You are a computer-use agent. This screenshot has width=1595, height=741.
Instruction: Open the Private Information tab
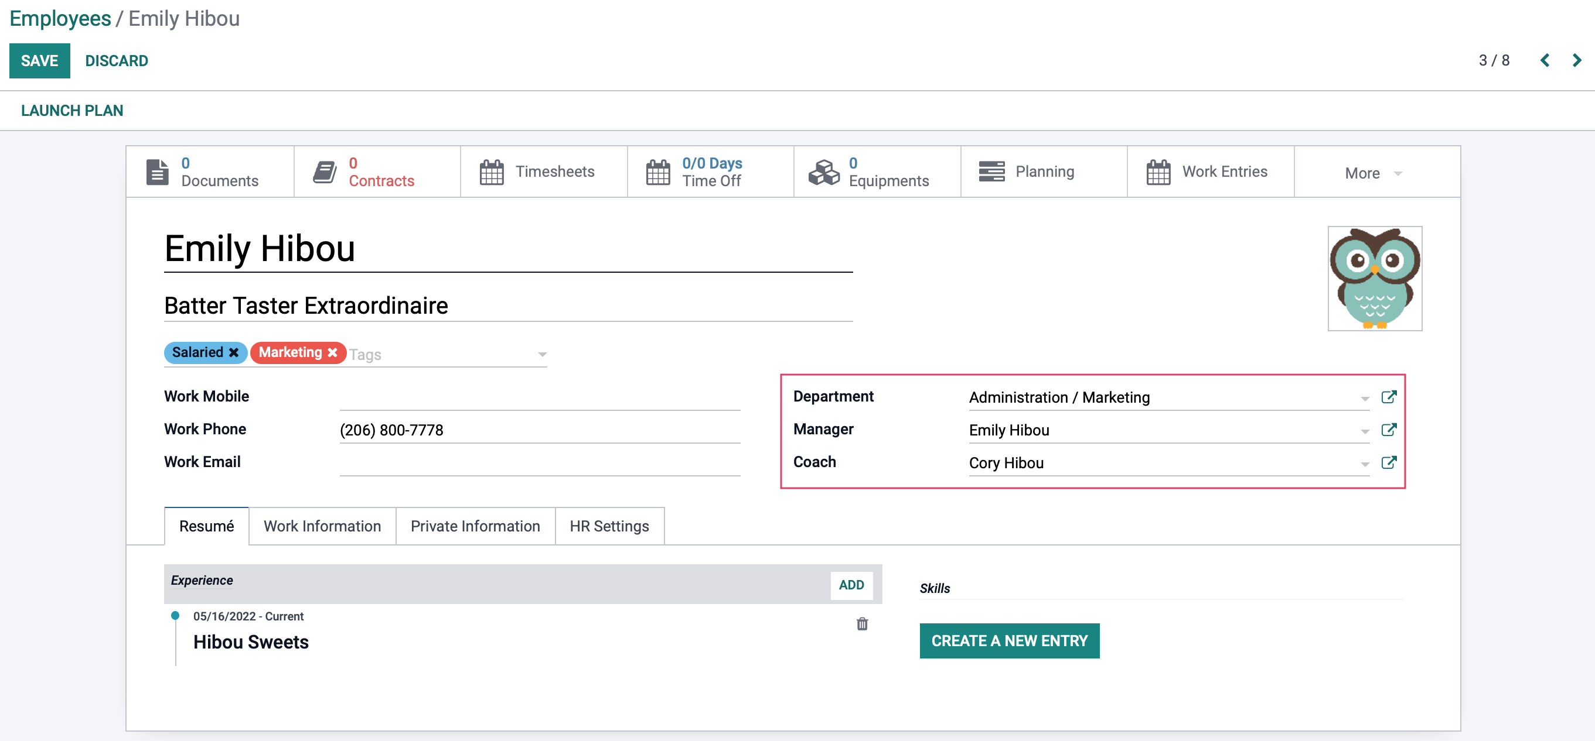(475, 526)
